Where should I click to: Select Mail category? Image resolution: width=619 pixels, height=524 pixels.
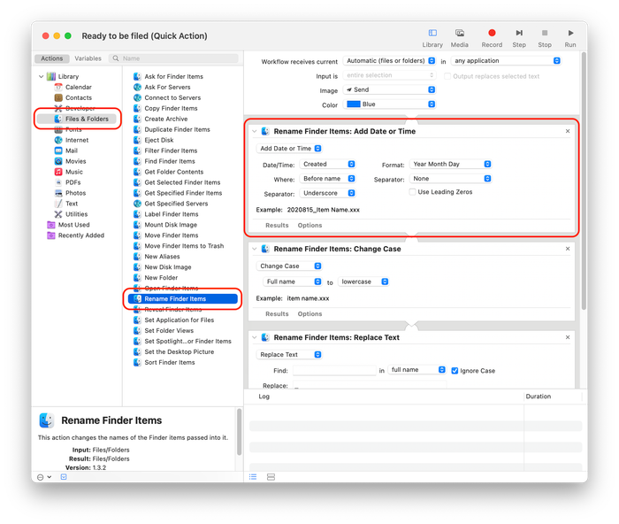point(72,150)
